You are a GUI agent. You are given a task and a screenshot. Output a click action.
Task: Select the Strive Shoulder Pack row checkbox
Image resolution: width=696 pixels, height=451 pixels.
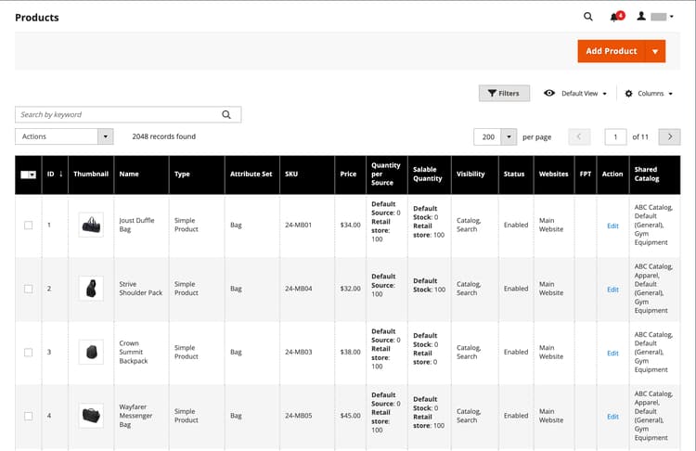(x=29, y=289)
